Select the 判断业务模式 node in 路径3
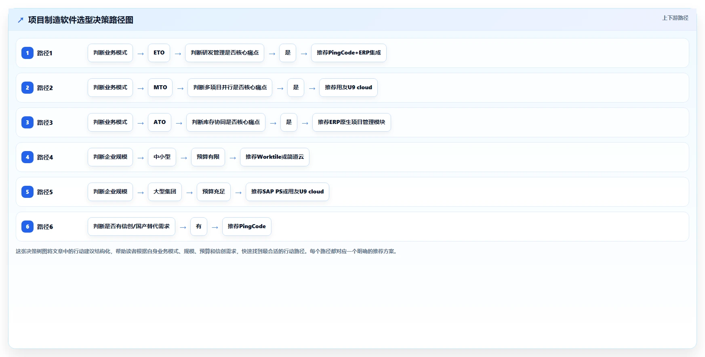The image size is (705, 357). [x=110, y=122]
